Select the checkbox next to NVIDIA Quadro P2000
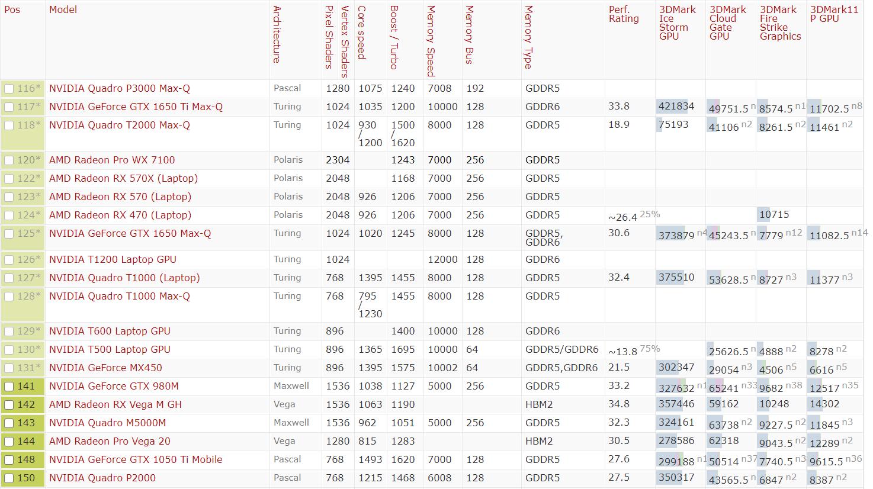The image size is (873, 489). (9, 478)
